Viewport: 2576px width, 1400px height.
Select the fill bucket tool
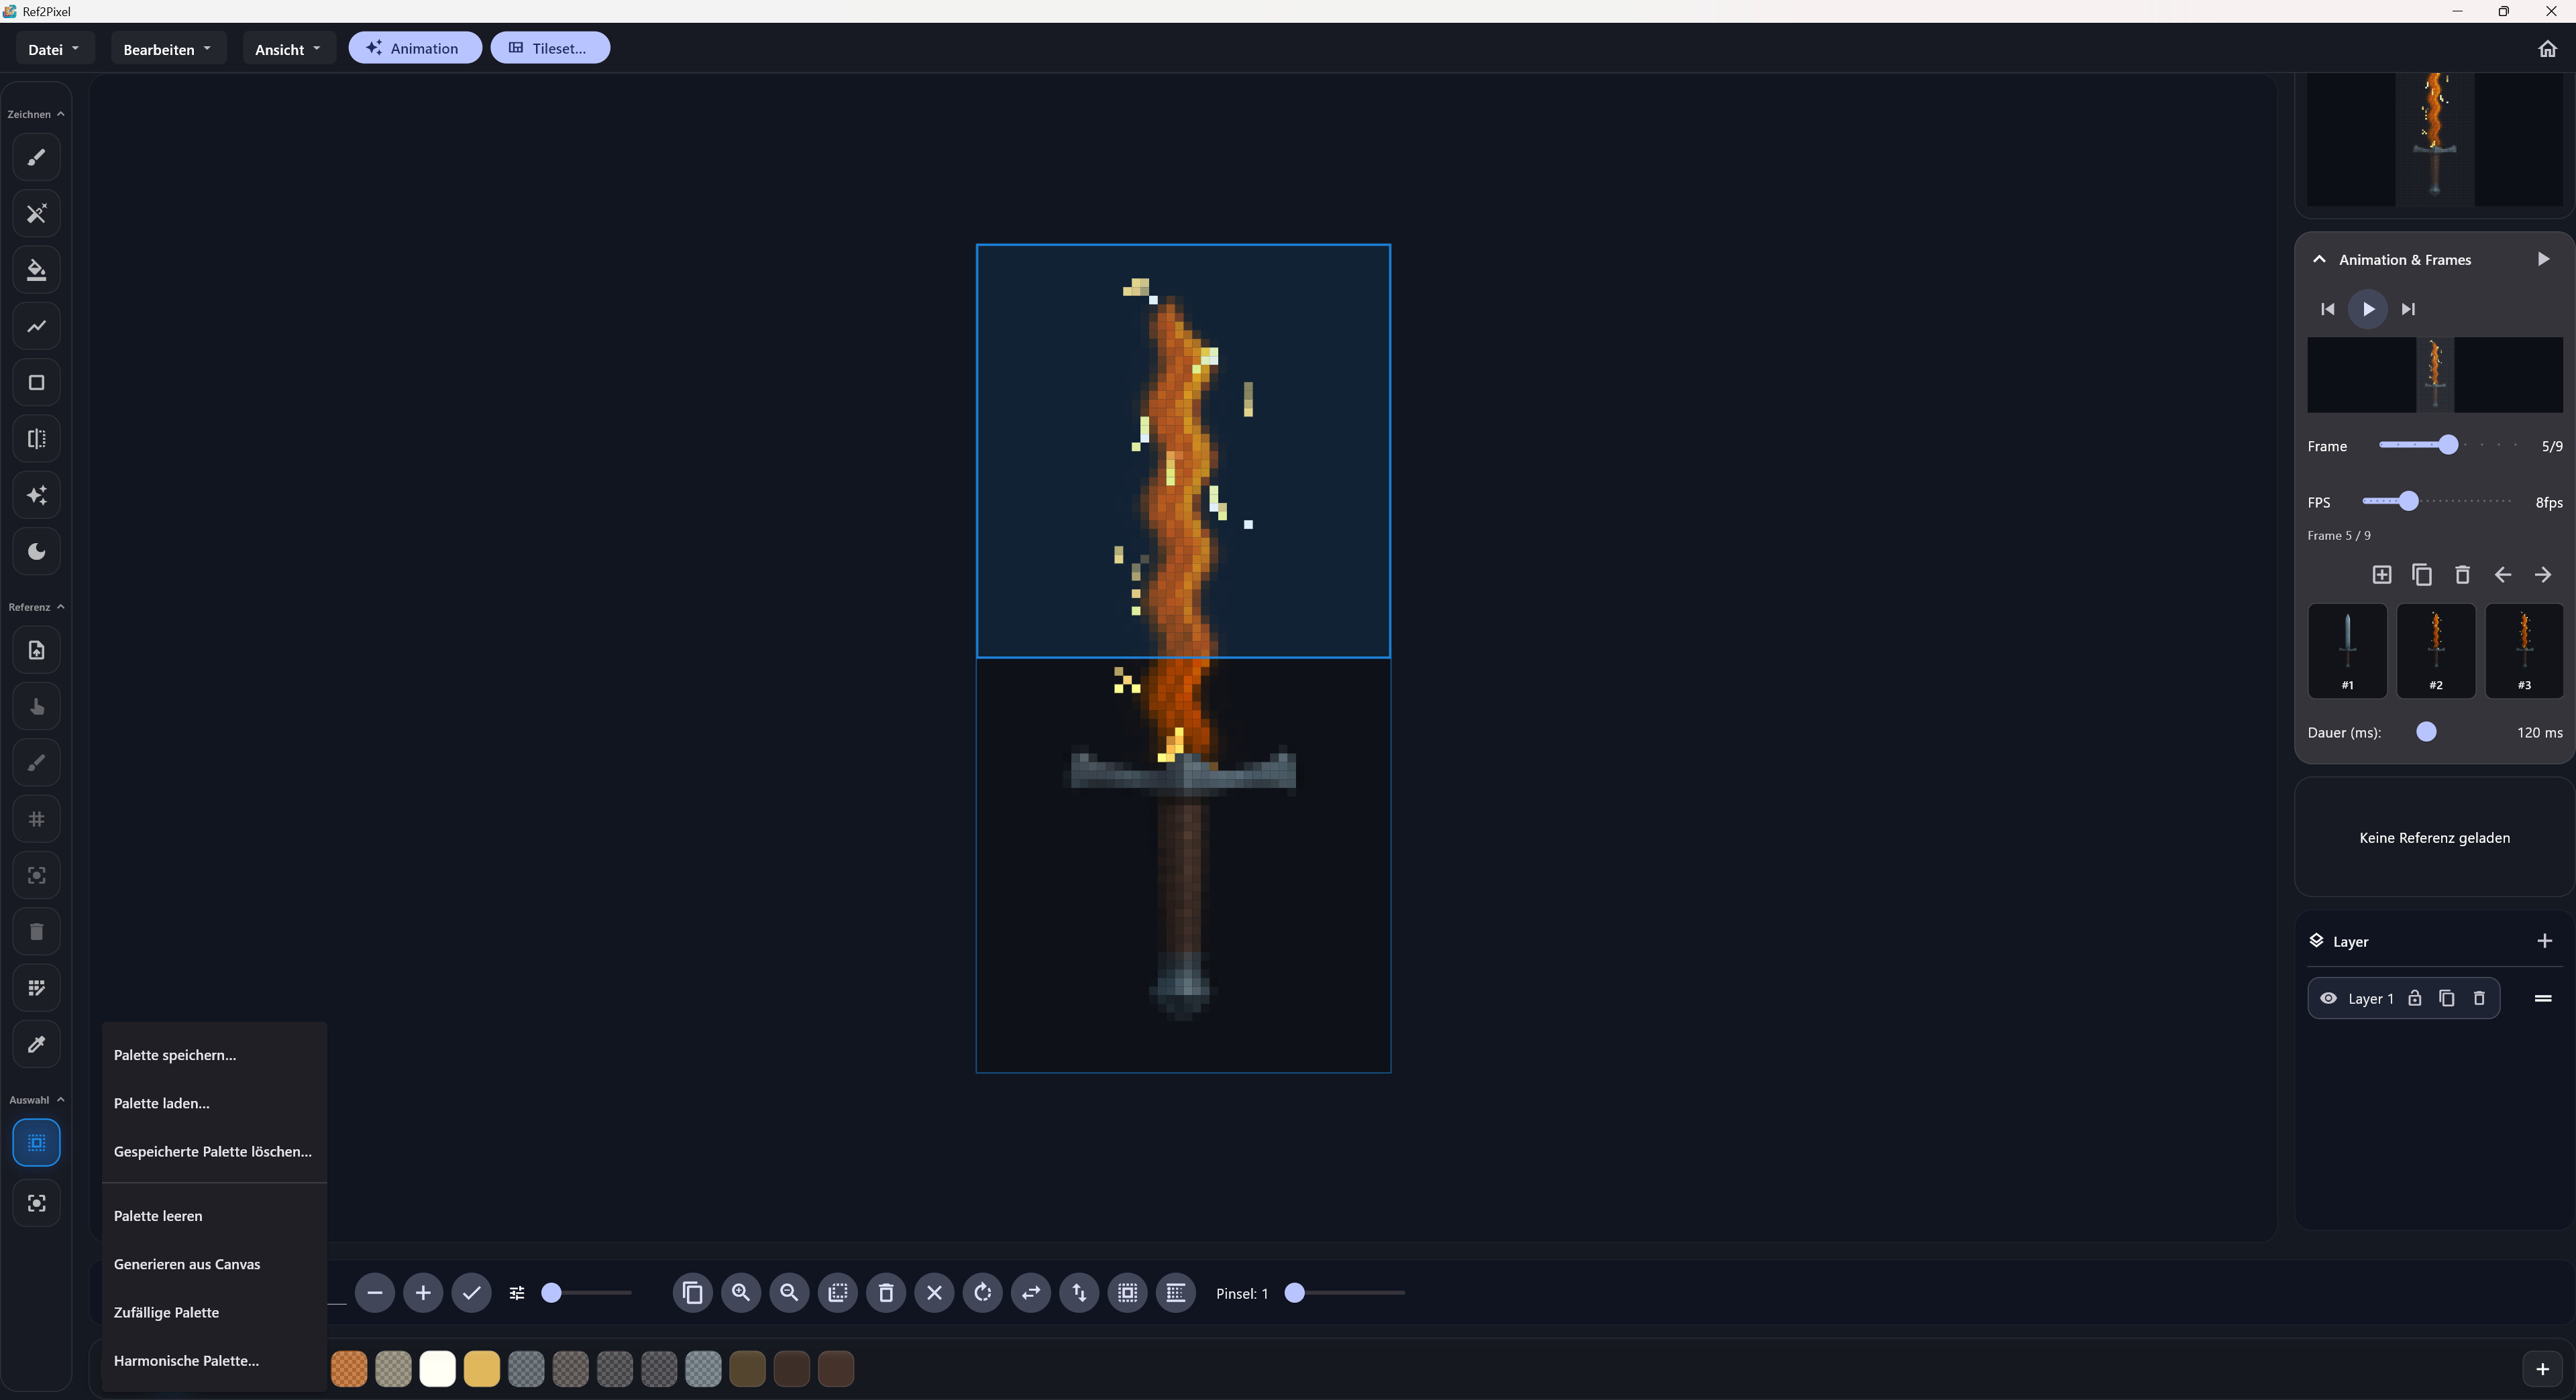37,270
